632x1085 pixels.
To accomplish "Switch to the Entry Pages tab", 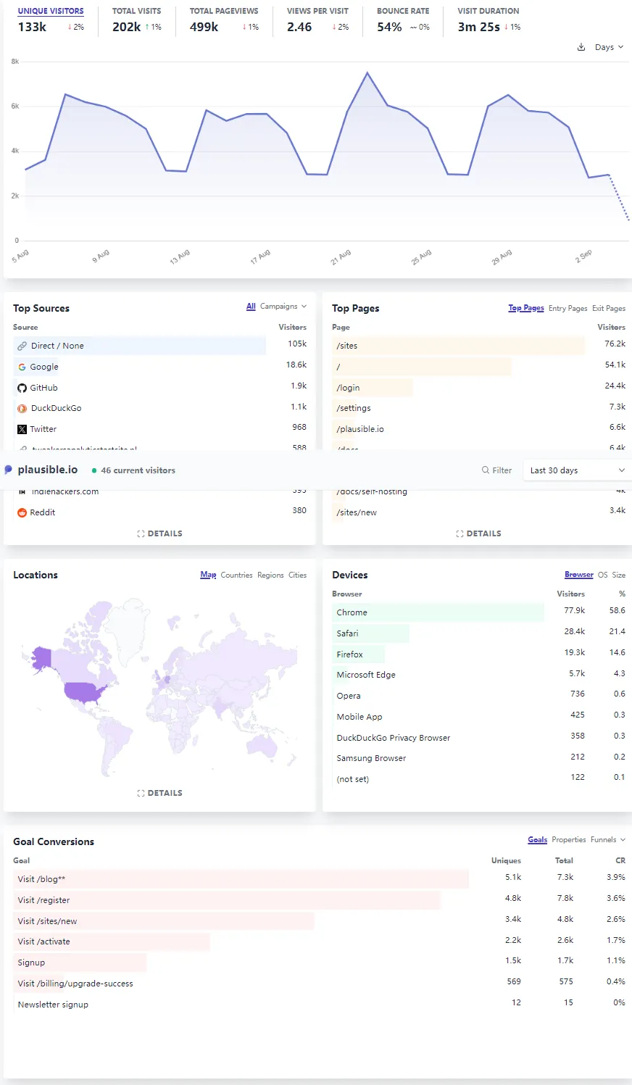I will 567,308.
